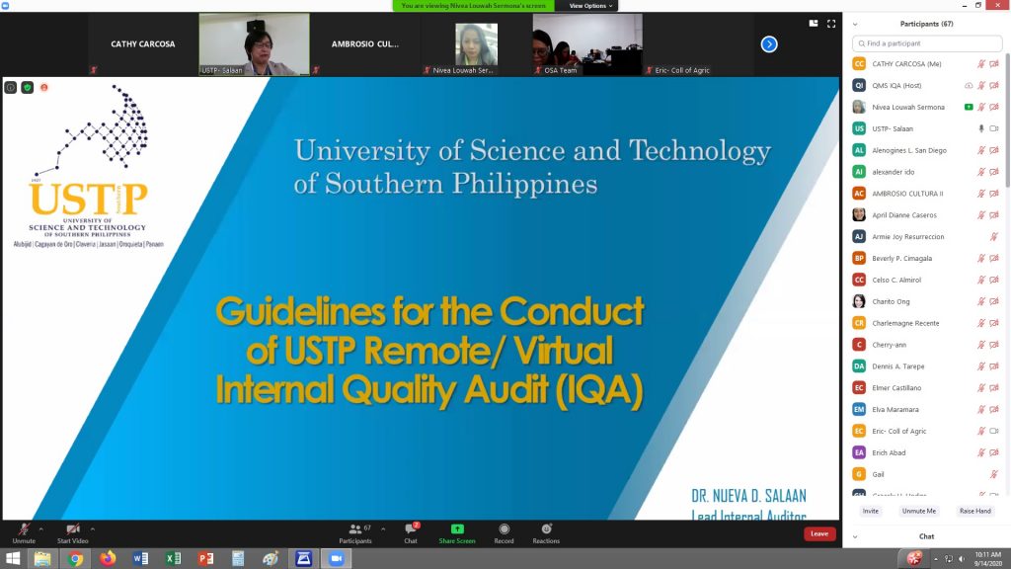1011x569 pixels.
Task: Open Share Screen
Action: click(x=457, y=532)
